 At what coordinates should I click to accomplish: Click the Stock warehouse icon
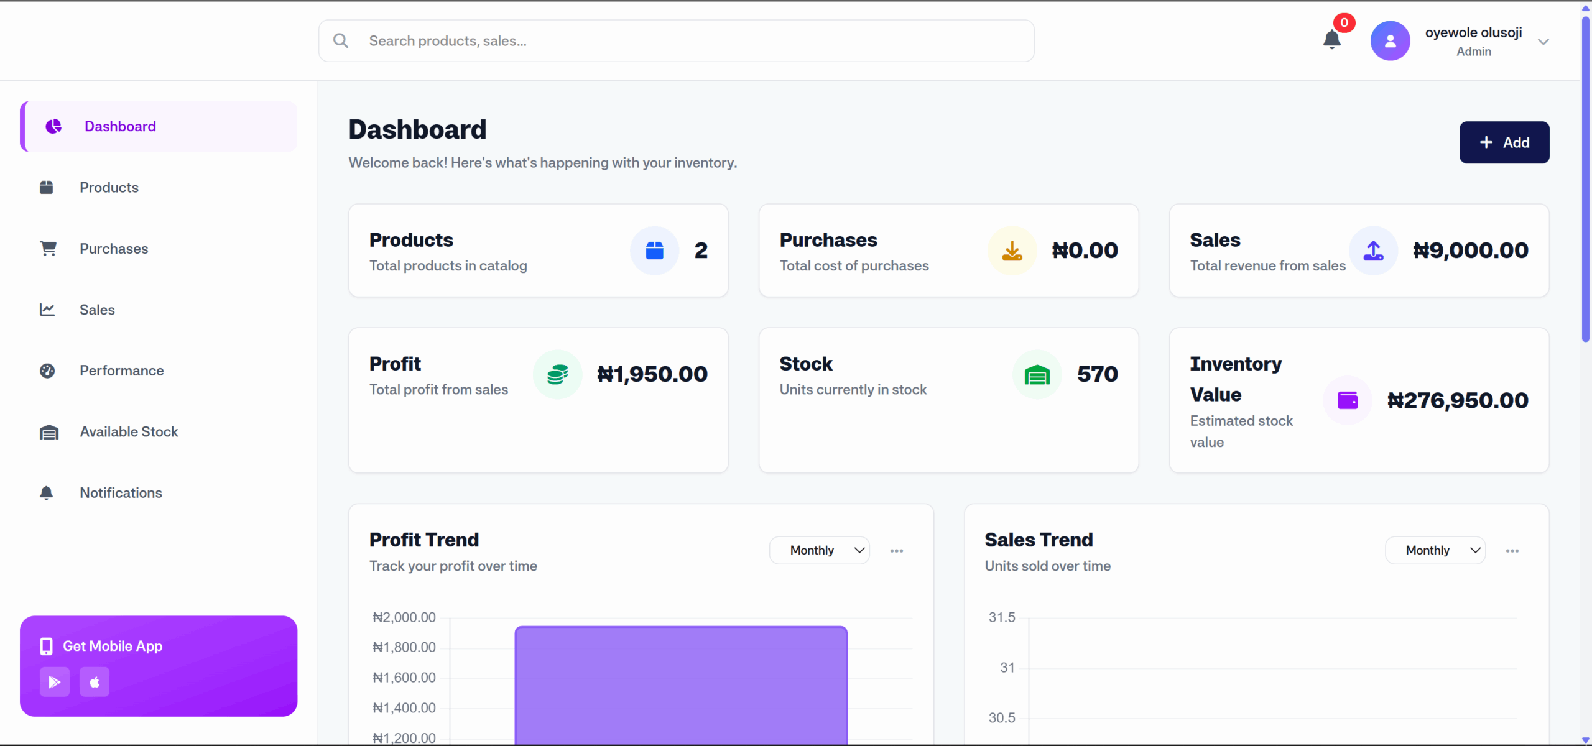[1037, 374]
